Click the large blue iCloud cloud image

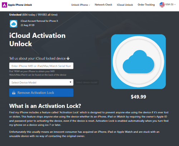click(139, 62)
